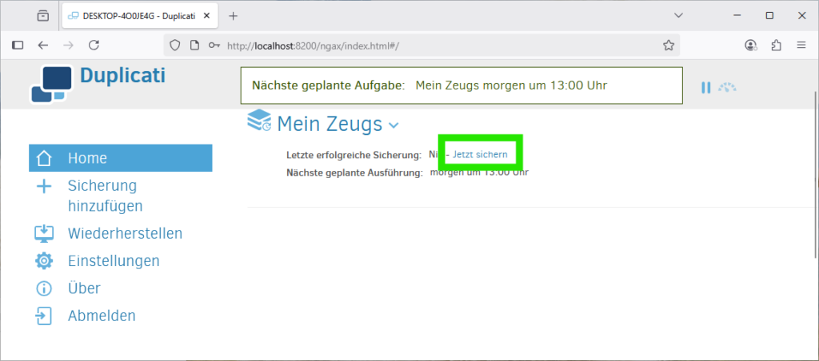
Task: Open the throttle speed gauge icon
Action: [x=727, y=87]
